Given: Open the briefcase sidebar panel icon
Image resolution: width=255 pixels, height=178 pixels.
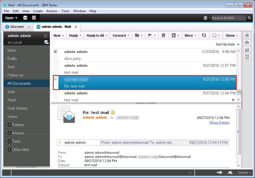Looking at the screenshot, I should tap(247, 42).
